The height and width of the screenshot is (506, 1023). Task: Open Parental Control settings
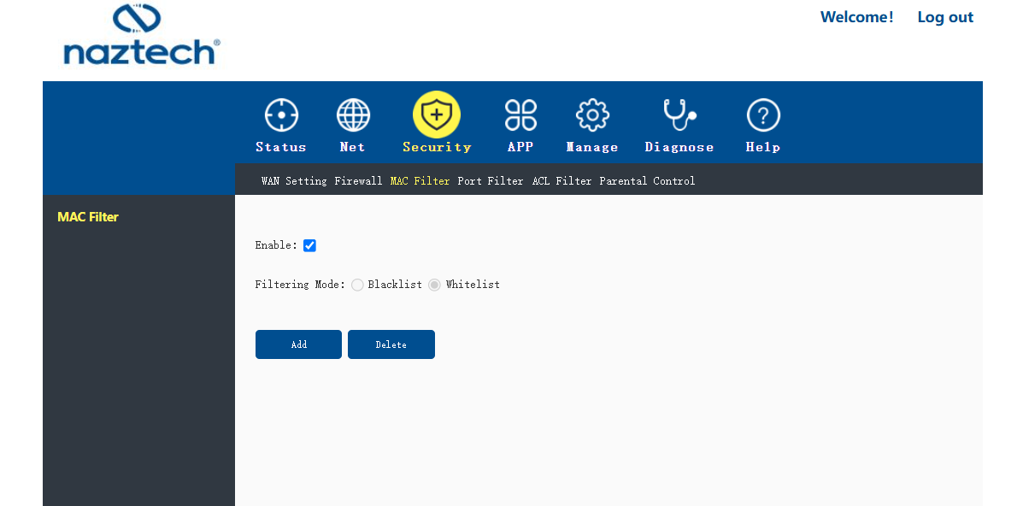coord(647,181)
